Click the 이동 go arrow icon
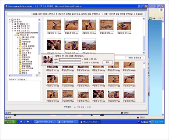 pyautogui.click(x=150, y=19)
